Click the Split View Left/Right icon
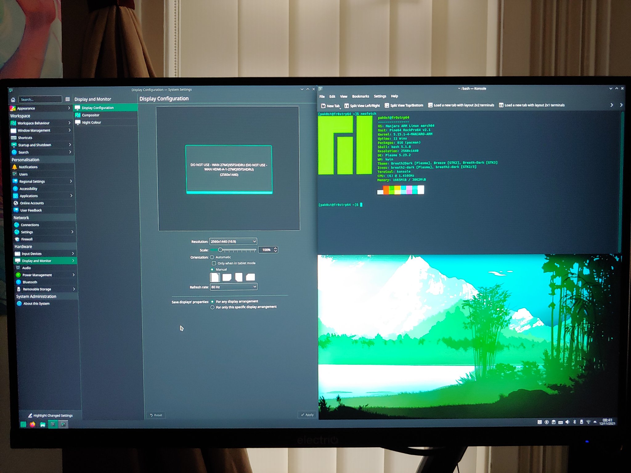Viewport: 631px width, 473px height. pyautogui.click(x=347, y=106)
